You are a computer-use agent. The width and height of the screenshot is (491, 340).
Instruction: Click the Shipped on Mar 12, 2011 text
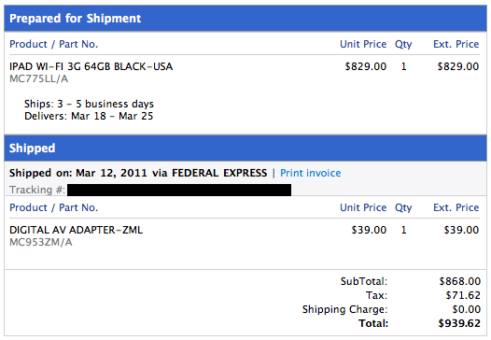tap(78, 173)
